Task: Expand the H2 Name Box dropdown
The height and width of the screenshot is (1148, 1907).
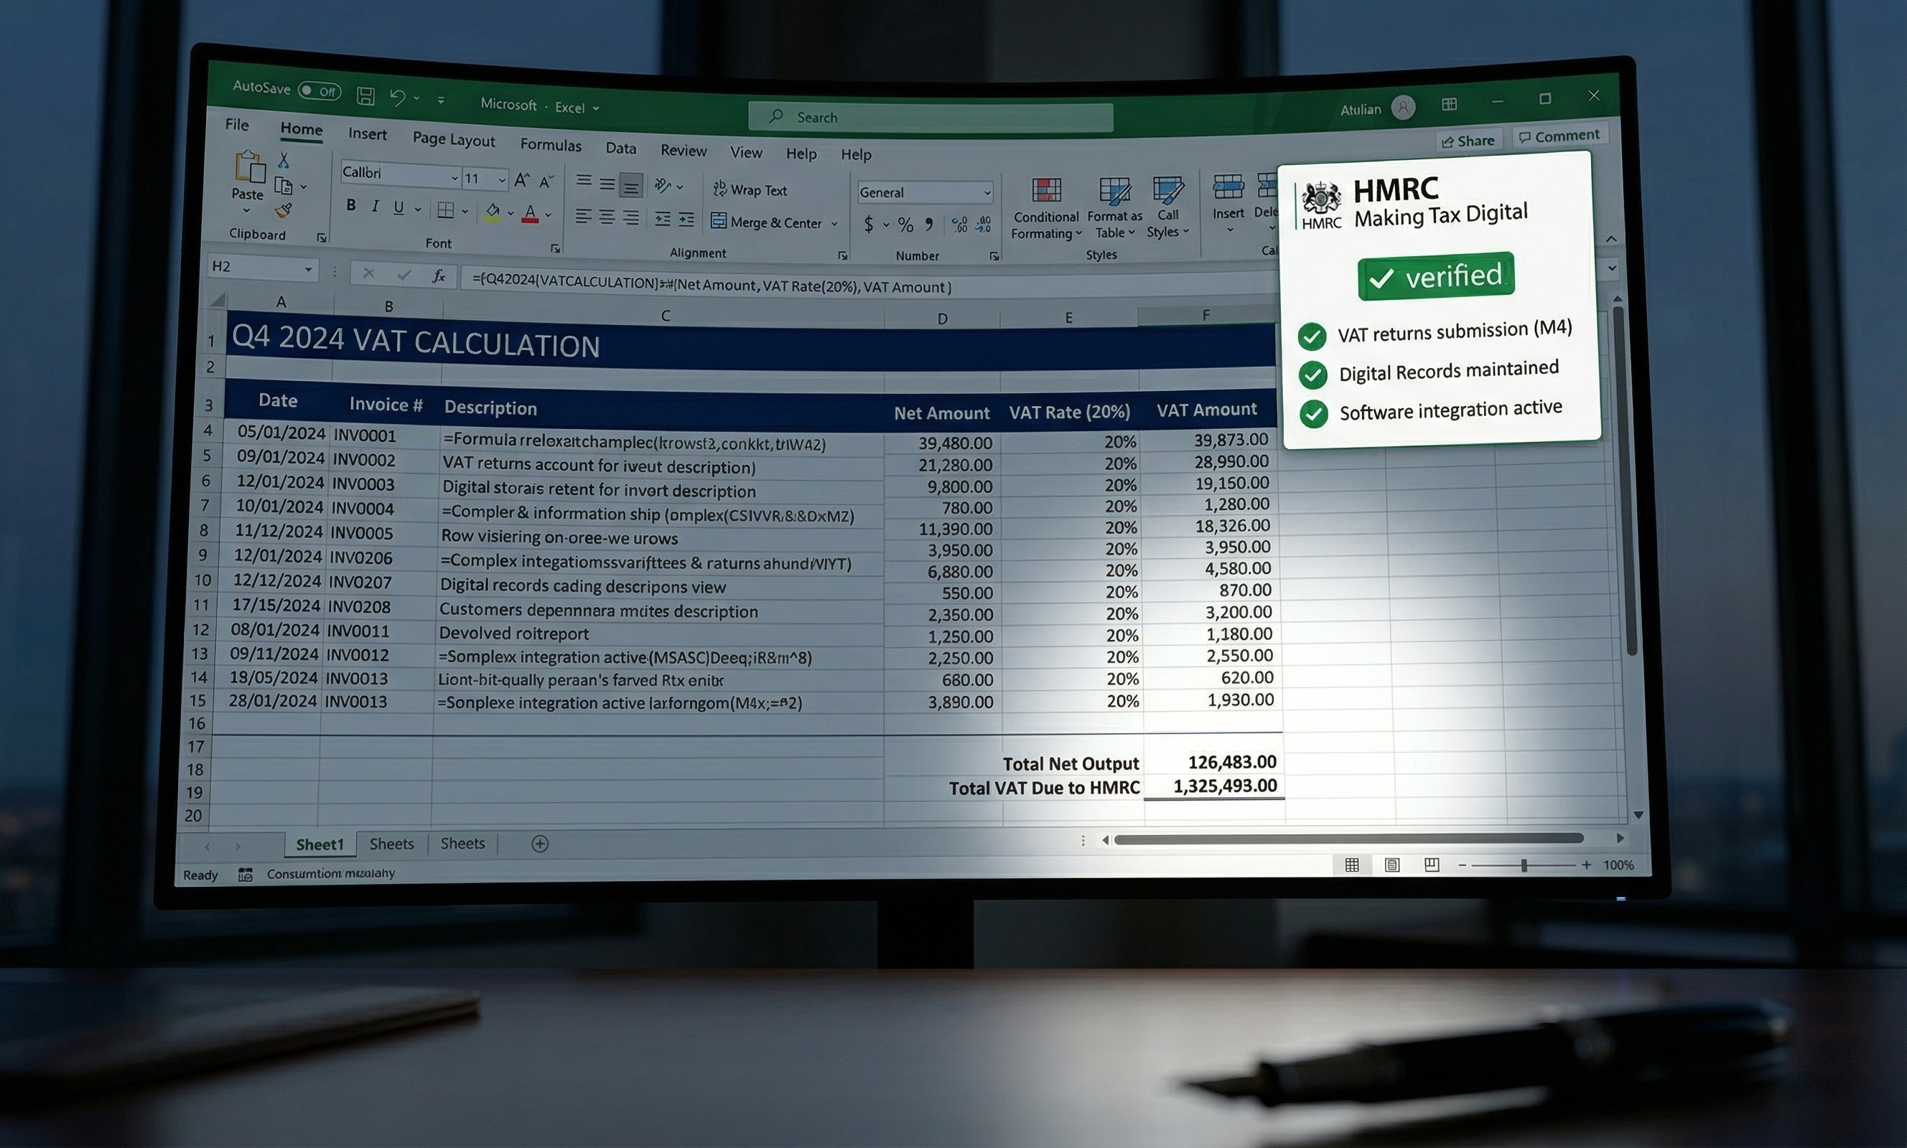Action: 308,268
